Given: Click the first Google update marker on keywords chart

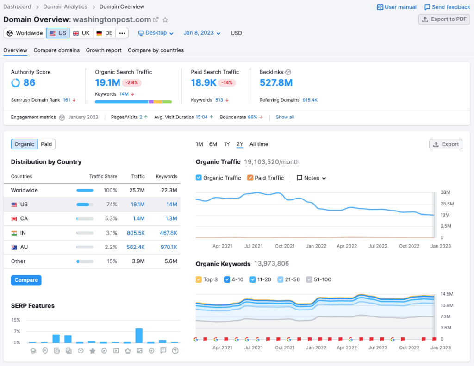Looking at the screenshot, I should pyautogui.click(x=196, y=340).
